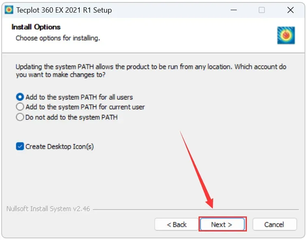Click the 'Updating the system PATH' description text
The width and height of the screenshot is (307, 240).
(x=151, y=71)
